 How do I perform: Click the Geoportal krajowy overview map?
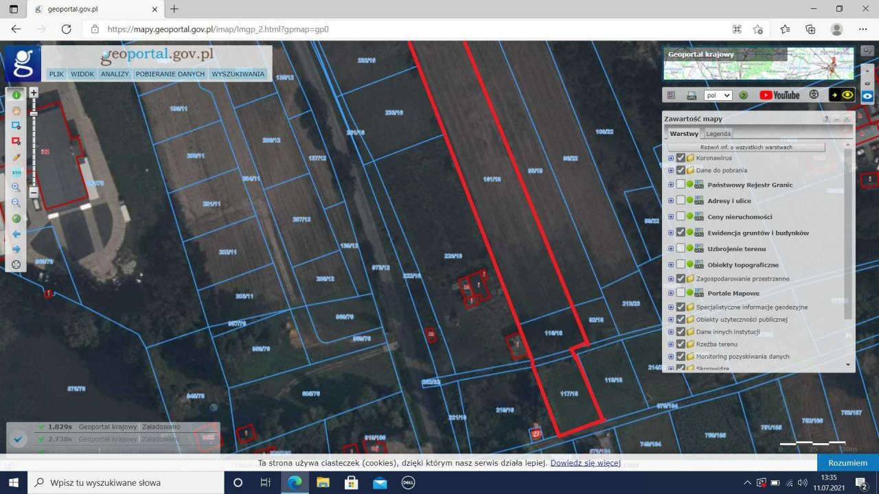point(759,64)
